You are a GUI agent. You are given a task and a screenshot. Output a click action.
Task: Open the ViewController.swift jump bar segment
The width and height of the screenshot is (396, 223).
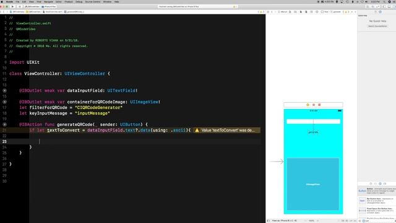tap(53, 12)
